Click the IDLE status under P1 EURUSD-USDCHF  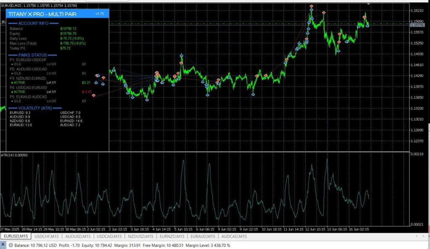click(x=17, y=64)
